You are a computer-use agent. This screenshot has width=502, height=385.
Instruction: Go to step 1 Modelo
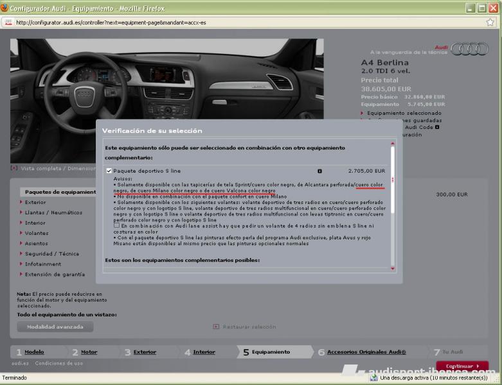(x=34, y=352)
